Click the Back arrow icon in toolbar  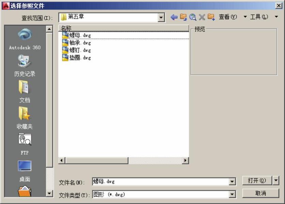174,17
